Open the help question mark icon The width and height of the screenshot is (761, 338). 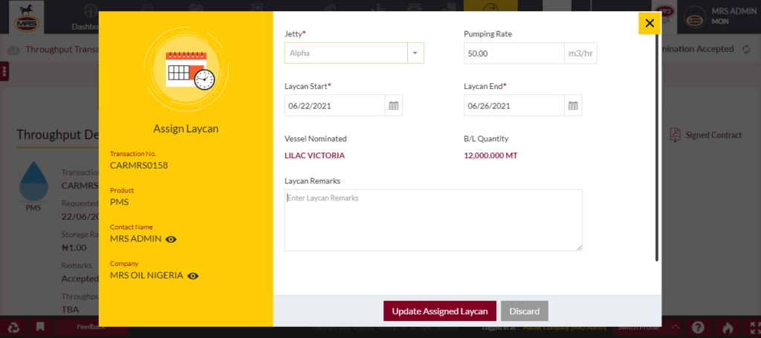pos(698,328)
